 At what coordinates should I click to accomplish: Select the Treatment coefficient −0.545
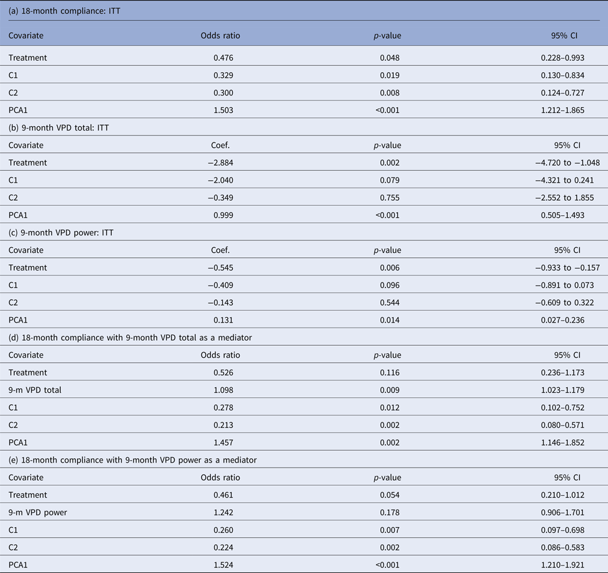[218, 267]
